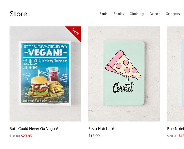Viewport: 184px width, 149px height.
Task: Open the Decor category
Action: [155, 14]
